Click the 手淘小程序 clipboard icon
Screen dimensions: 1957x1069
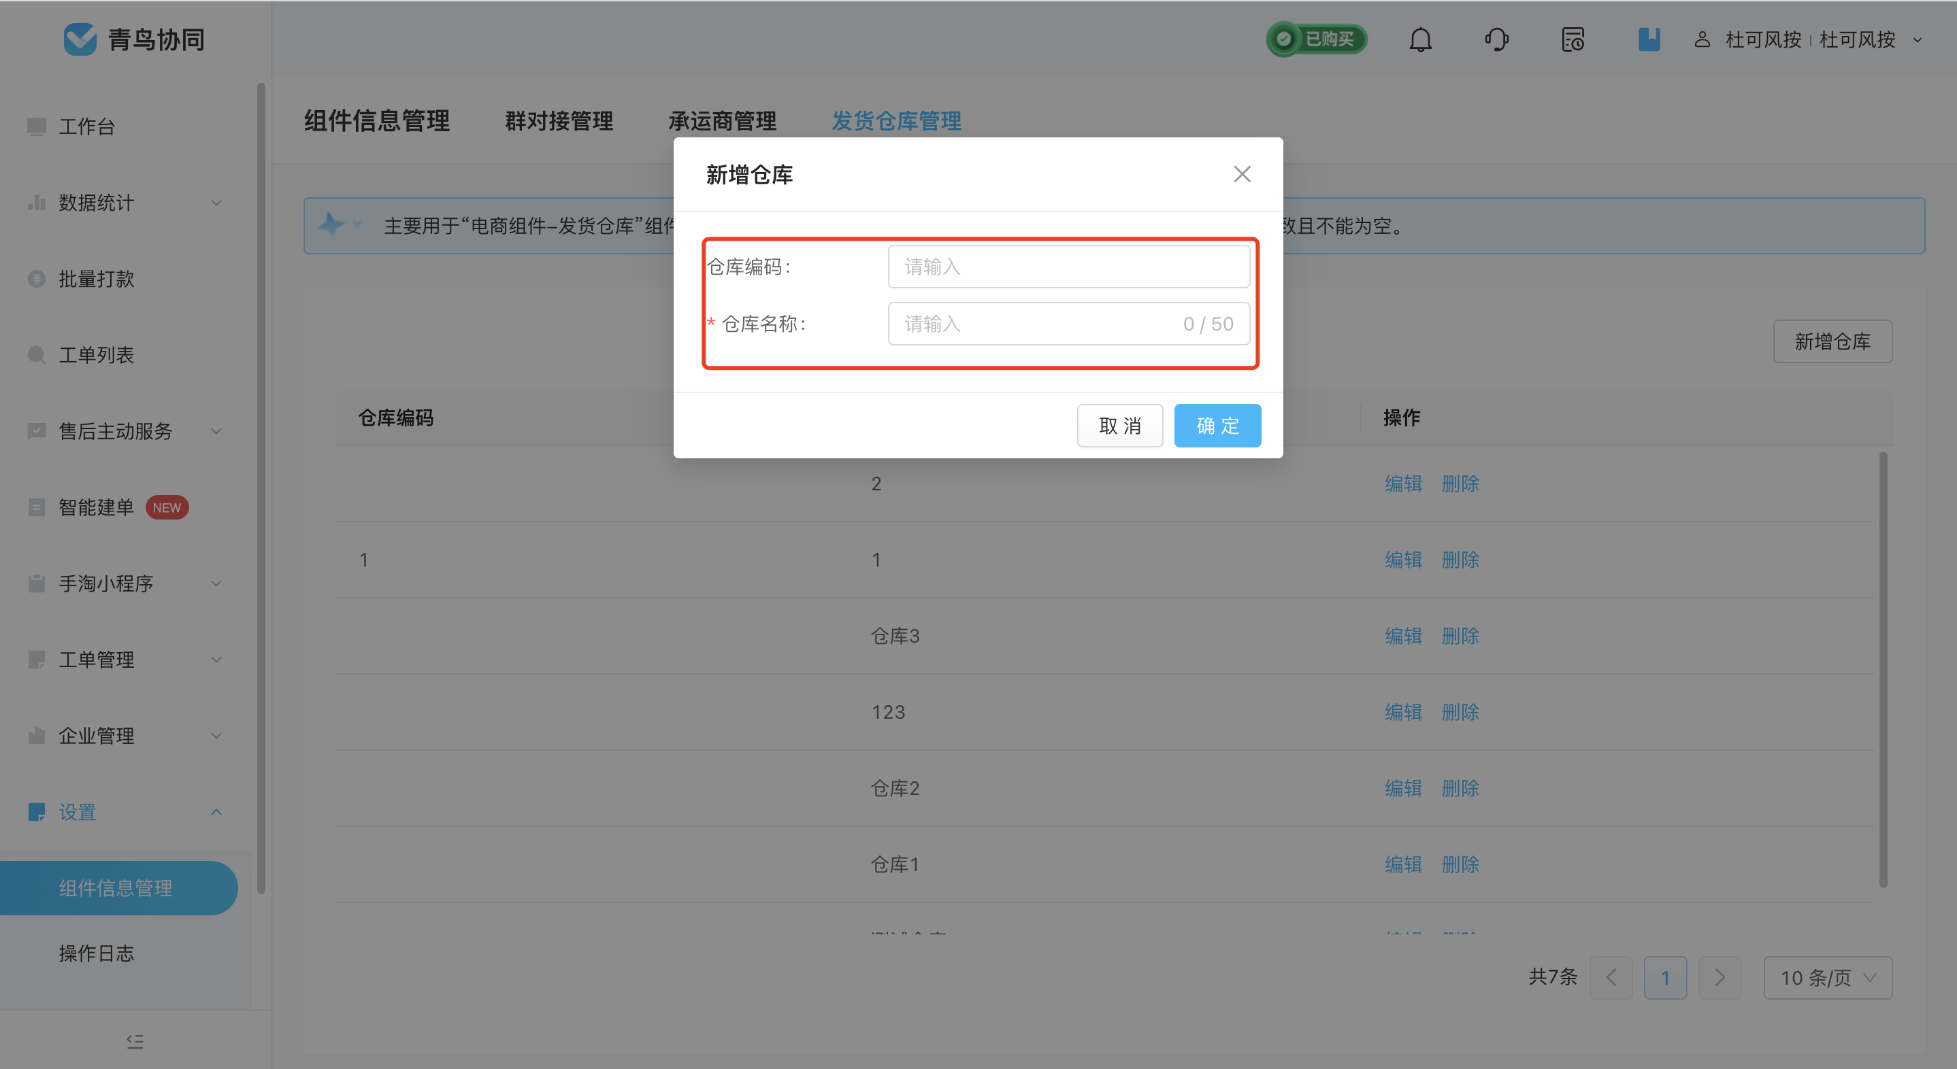[x=37, y=583]
